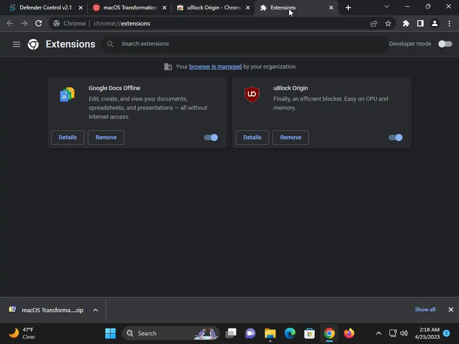Close the downloads bar

[451, 310]
